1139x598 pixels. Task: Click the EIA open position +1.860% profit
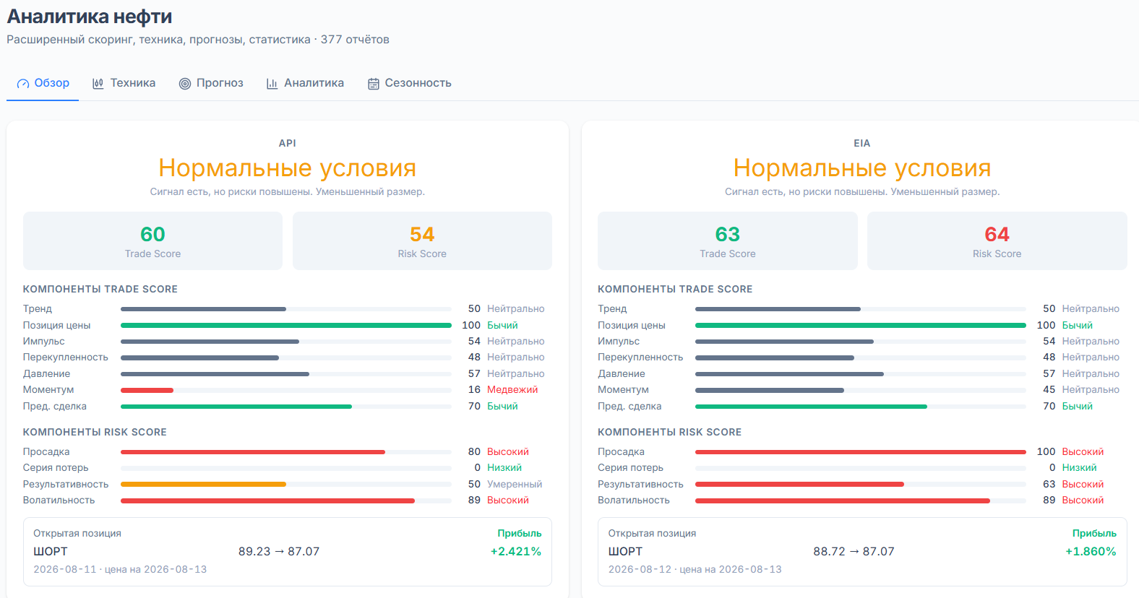(x=1091, y=552)
